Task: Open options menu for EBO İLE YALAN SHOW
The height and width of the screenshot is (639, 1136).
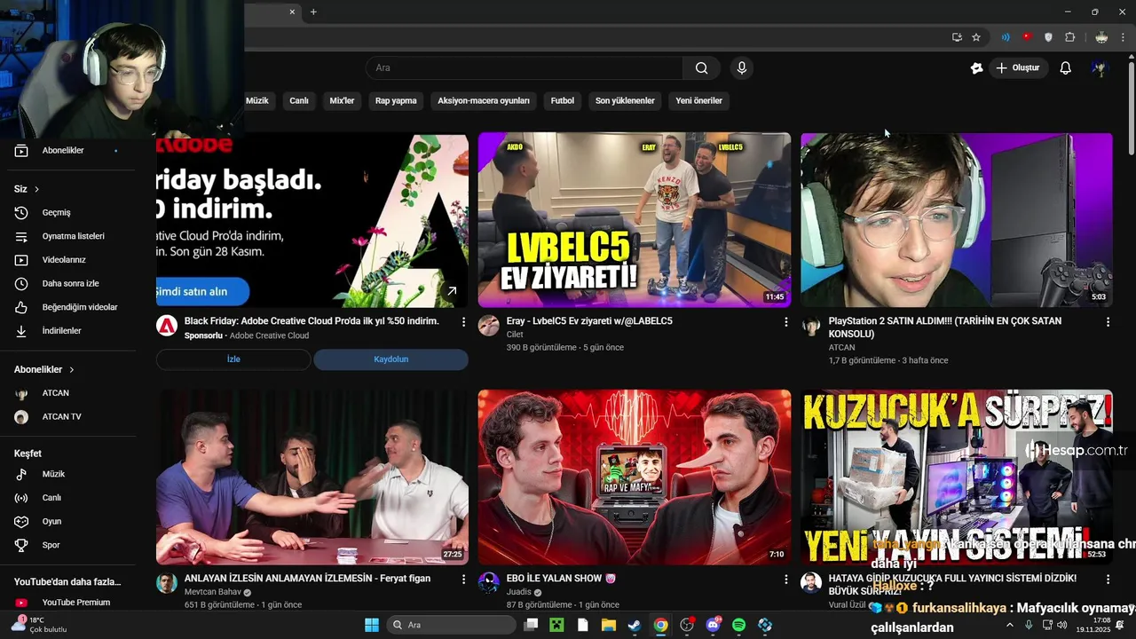Action: pyautogui.click(x=785, y=580)
